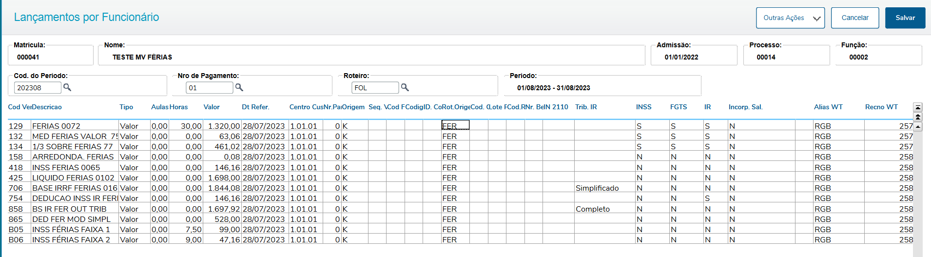Focus the Nro de Pagamento field
The height and width of the screenshot is (257, 931).
(x=209, y=88)
